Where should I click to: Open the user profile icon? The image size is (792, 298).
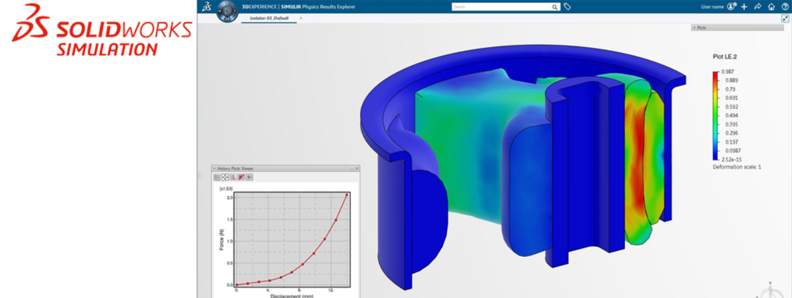click(731, 7)
